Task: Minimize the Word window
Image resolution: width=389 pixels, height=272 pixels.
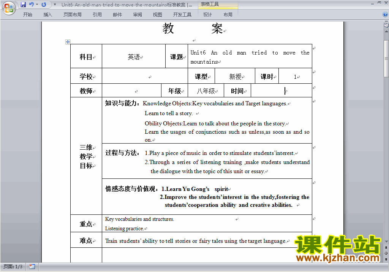Action: click(x=372, y=3)
